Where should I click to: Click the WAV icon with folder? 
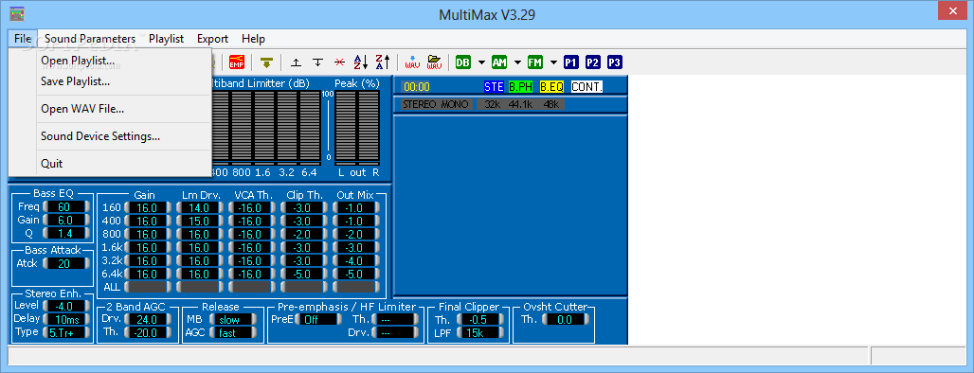click(x=434, y=62)
